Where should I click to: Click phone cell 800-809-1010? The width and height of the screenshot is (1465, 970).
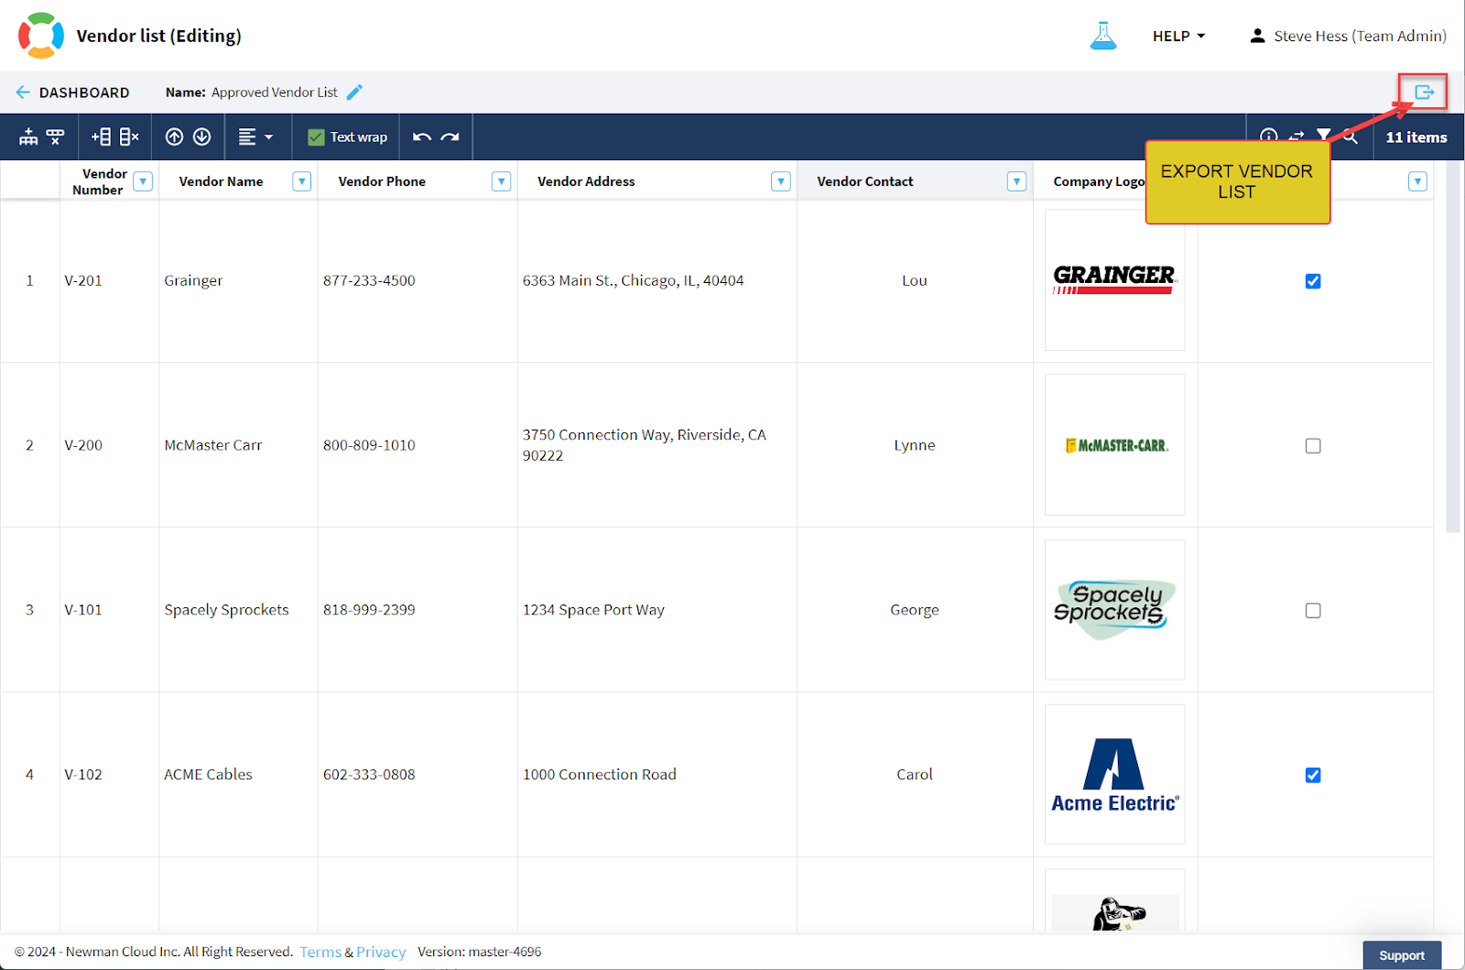tap(418, 445)
